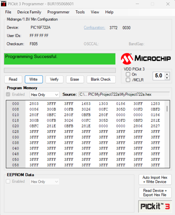Click the VDD voltage value field 5.0
This screenshot has height=215, width=175.
coord(159,76)
